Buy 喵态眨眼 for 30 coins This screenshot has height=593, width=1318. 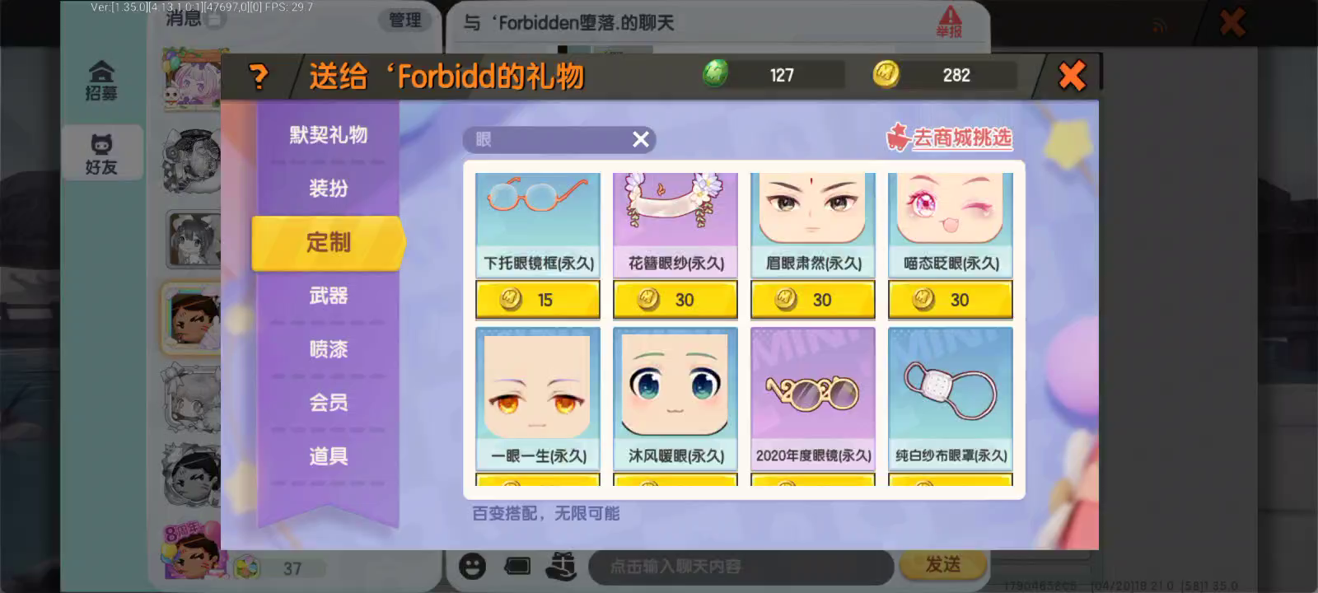tap(951, 300)
